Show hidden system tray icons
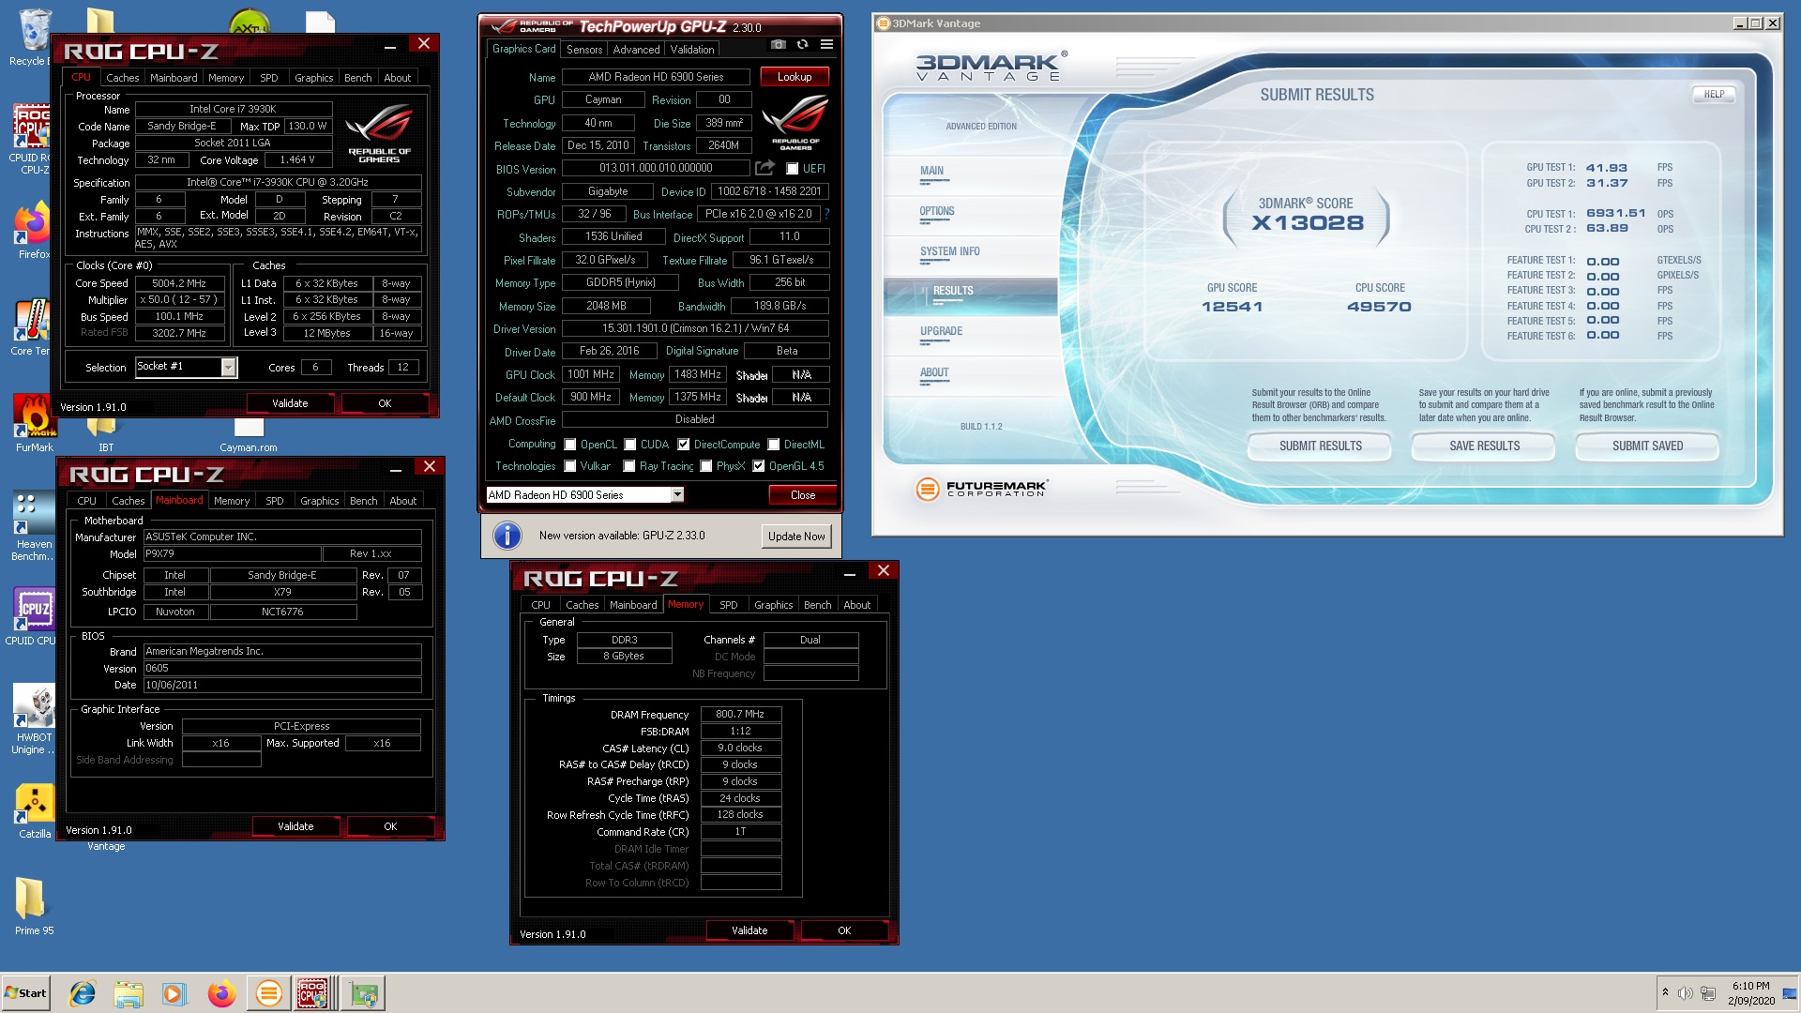The width and height of the screenshot is (1801, 1013). coord(1665,992)
